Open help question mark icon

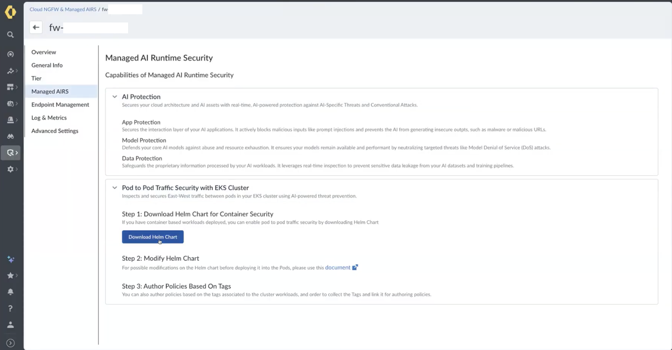10,308
